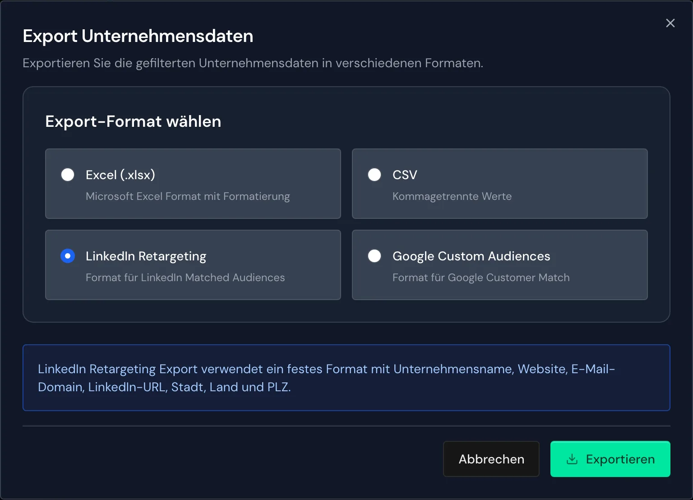Viewport: 693px width, 500px height.
Task: Click the Abbrechen button
Action: (491, 459)
